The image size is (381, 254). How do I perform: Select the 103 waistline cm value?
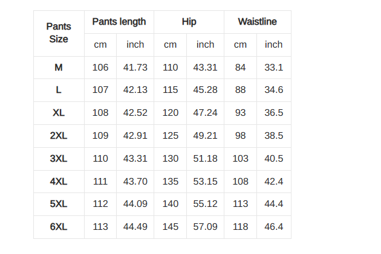coord(240,159)
